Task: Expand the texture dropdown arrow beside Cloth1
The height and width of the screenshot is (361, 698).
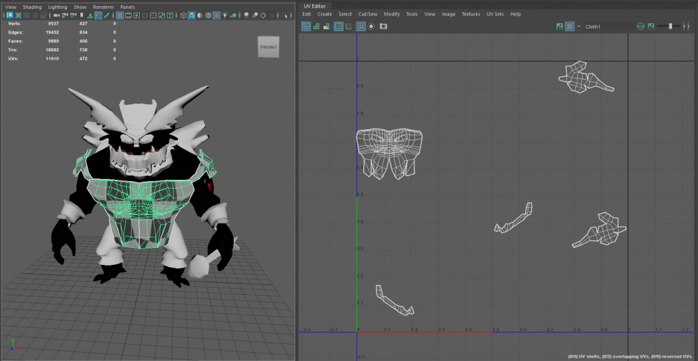Action: click(x=579, y=27)
